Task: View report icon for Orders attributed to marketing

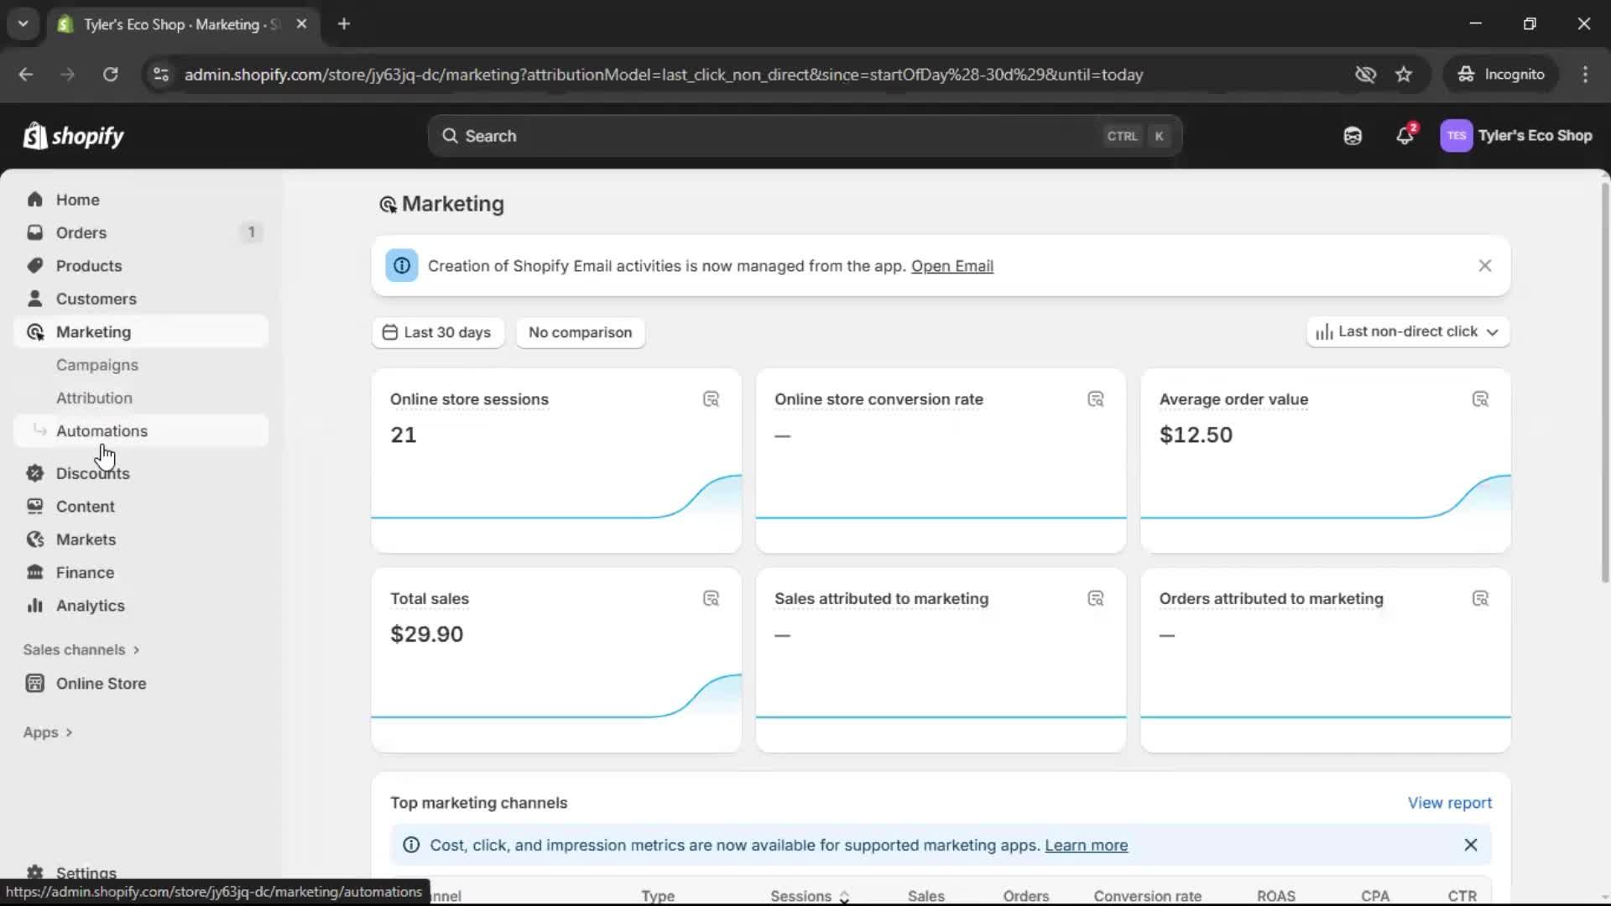Action: (x=1480, y=599)
